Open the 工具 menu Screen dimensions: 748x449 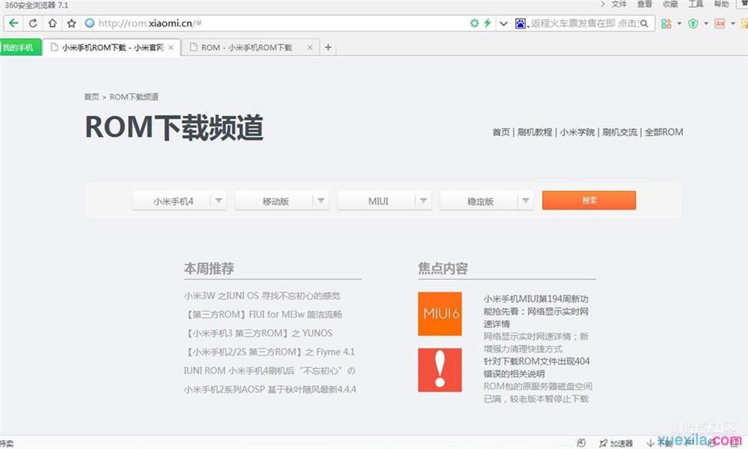(x=696, y=4)
